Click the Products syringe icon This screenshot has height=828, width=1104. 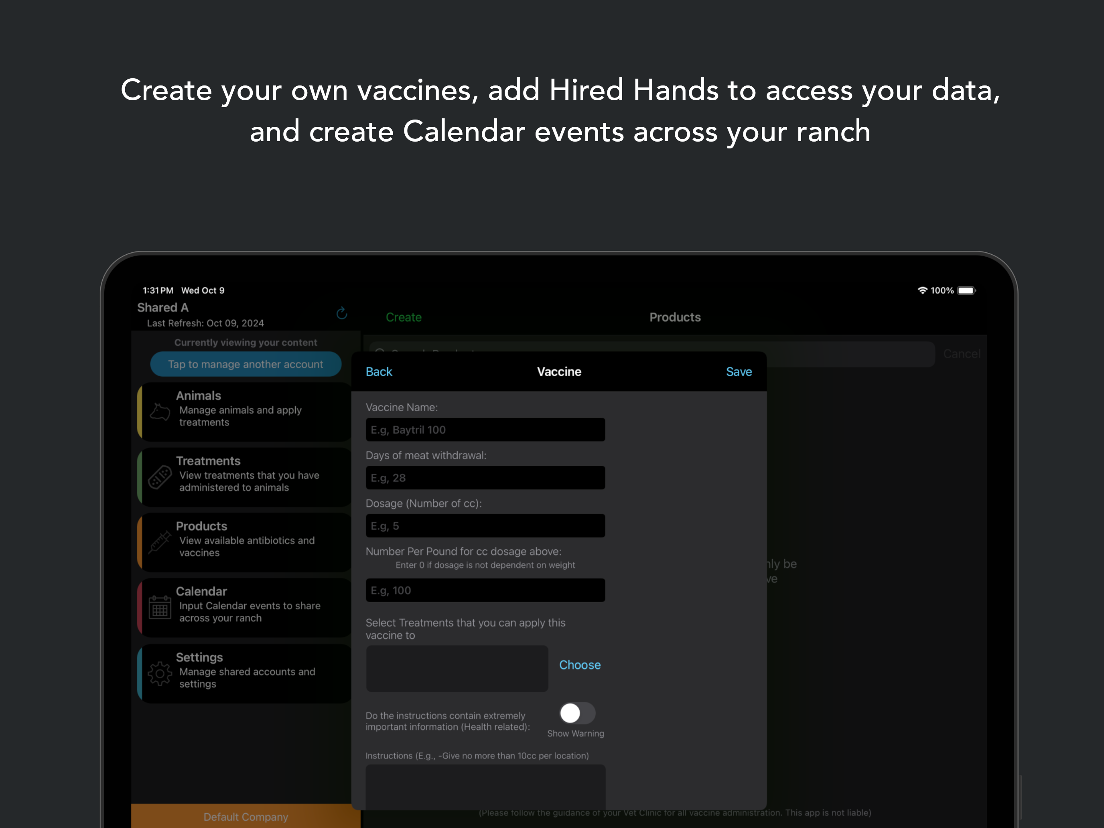tap(160, 542)
